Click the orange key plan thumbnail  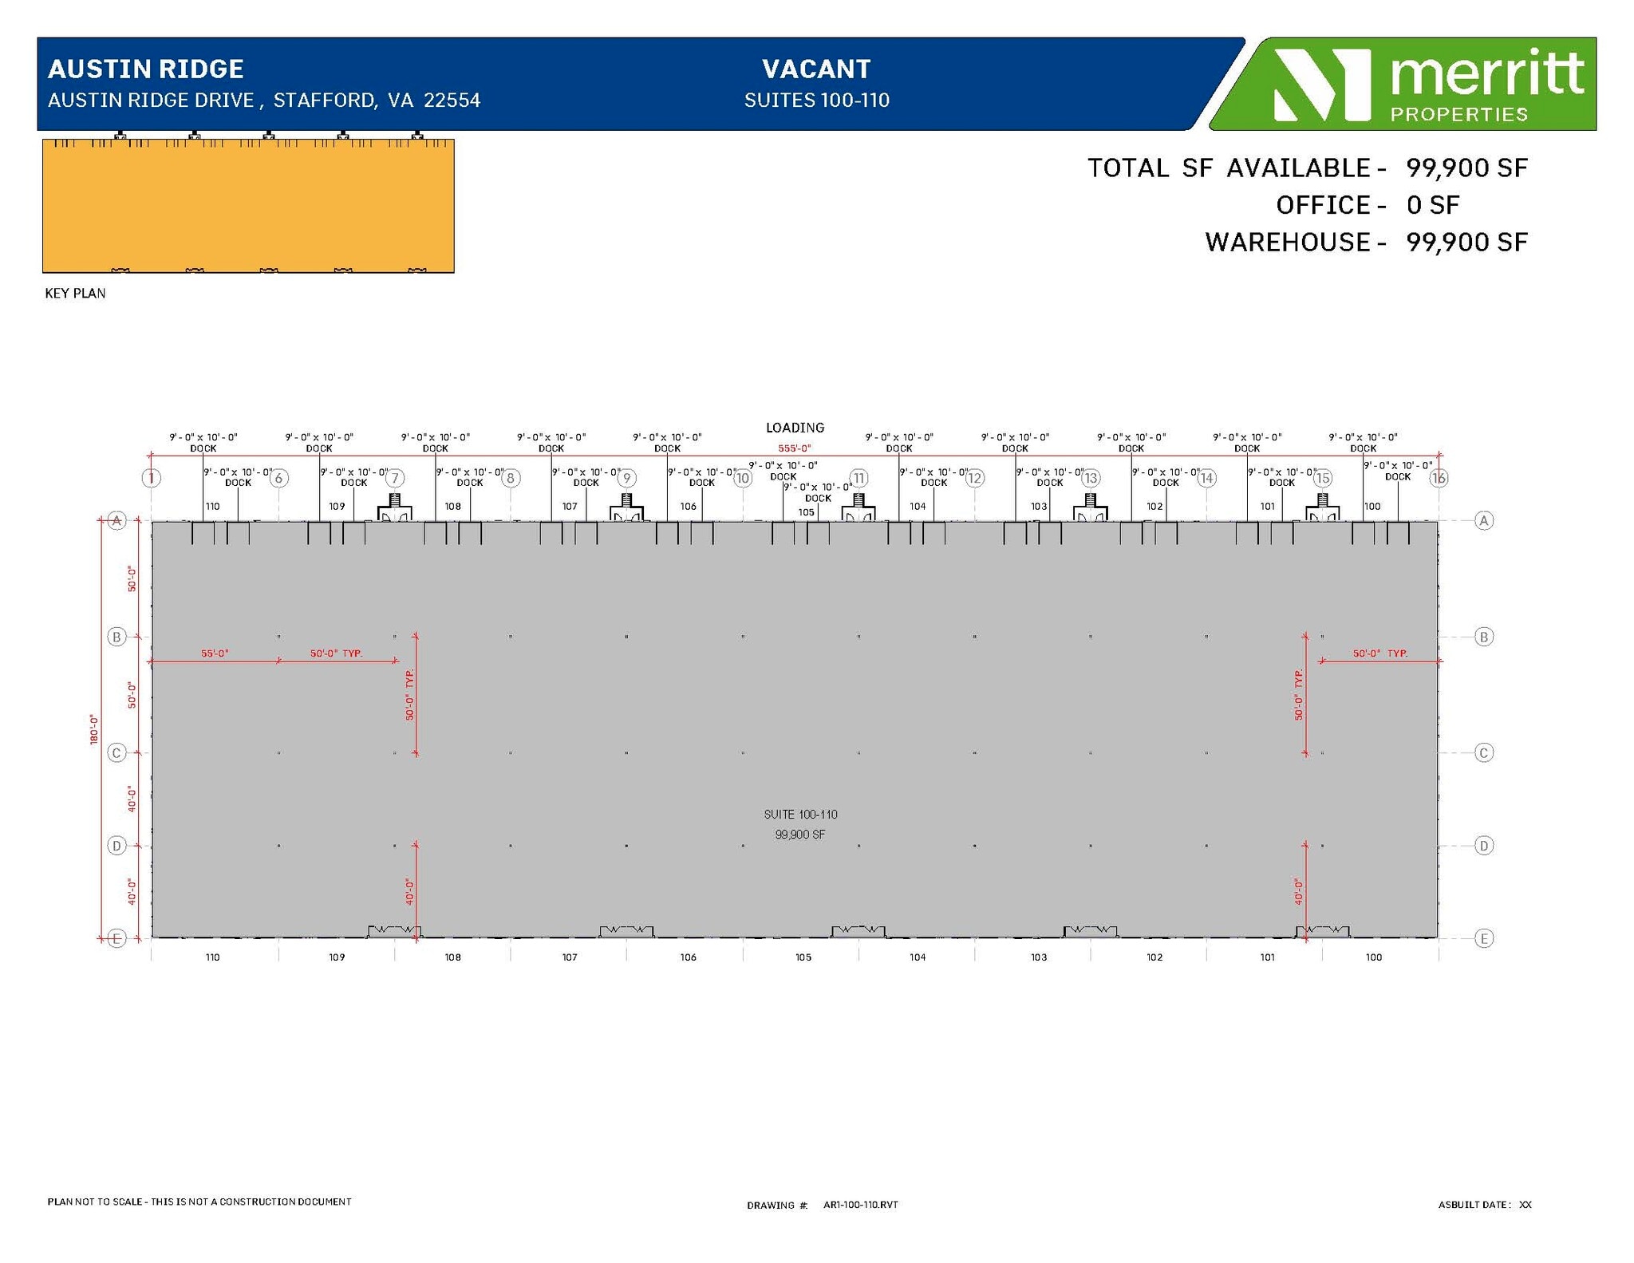click(248, 206)
